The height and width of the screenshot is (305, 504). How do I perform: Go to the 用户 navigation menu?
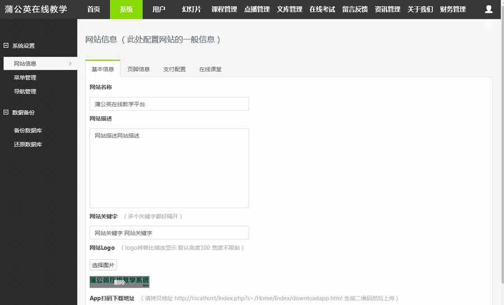(x=158, y=9)
